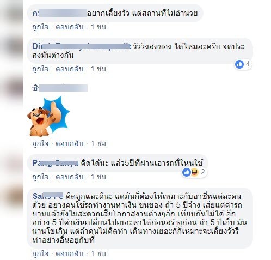Viewport: 271px width, 260px height.
Task: Reply to Pang's comment about 5 years
Action: [69, 177]
